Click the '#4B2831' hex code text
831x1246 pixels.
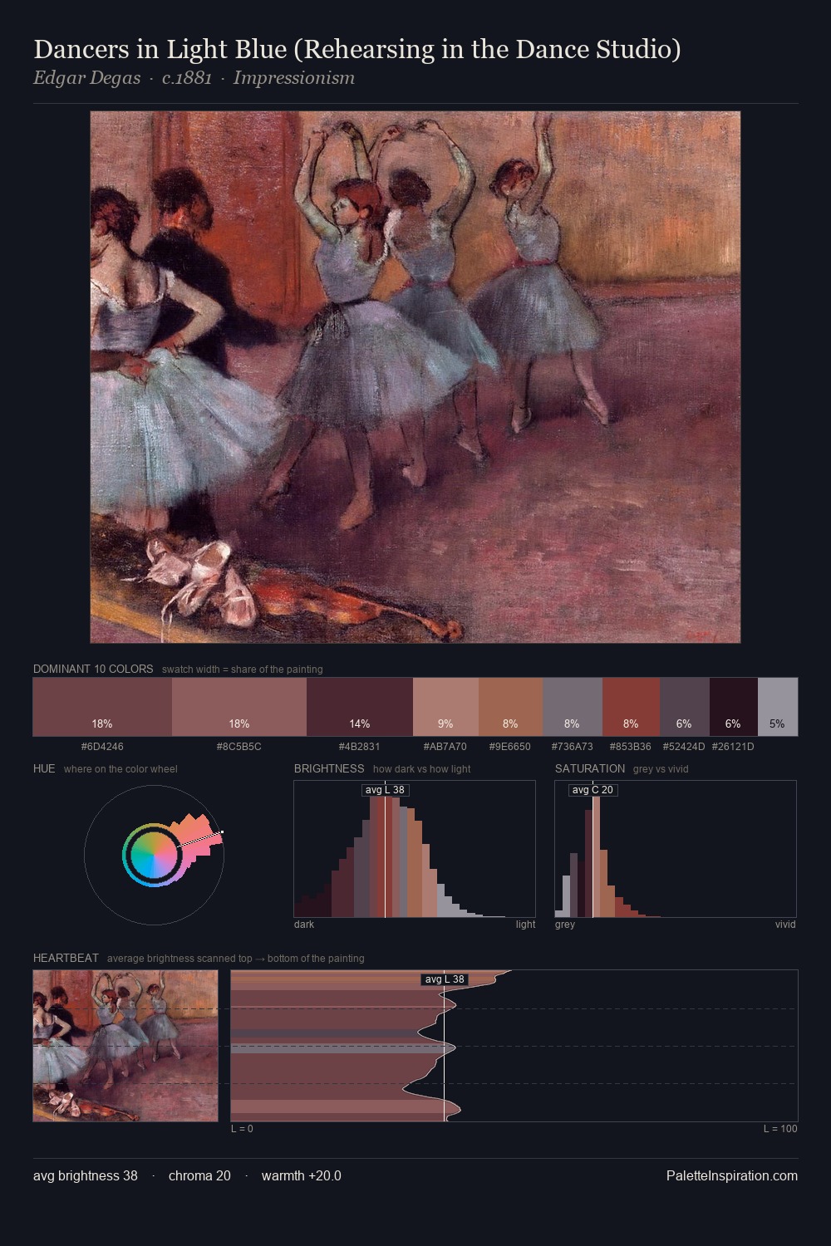[360, 747]
